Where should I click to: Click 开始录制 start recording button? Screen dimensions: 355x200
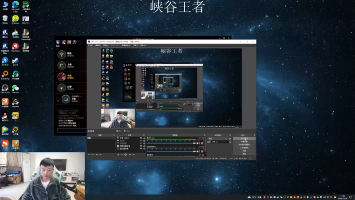244,141
